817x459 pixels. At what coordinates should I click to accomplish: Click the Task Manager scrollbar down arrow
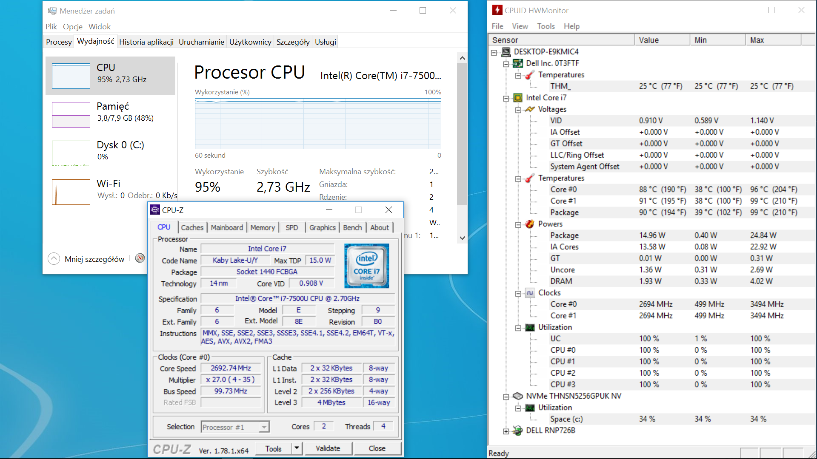[x=462, y=238]
